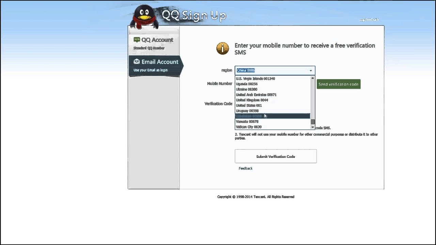This screenshot has height=245, width=436.
Task: Click the region field showing China 0086
Action: click(x=275, y=70)
